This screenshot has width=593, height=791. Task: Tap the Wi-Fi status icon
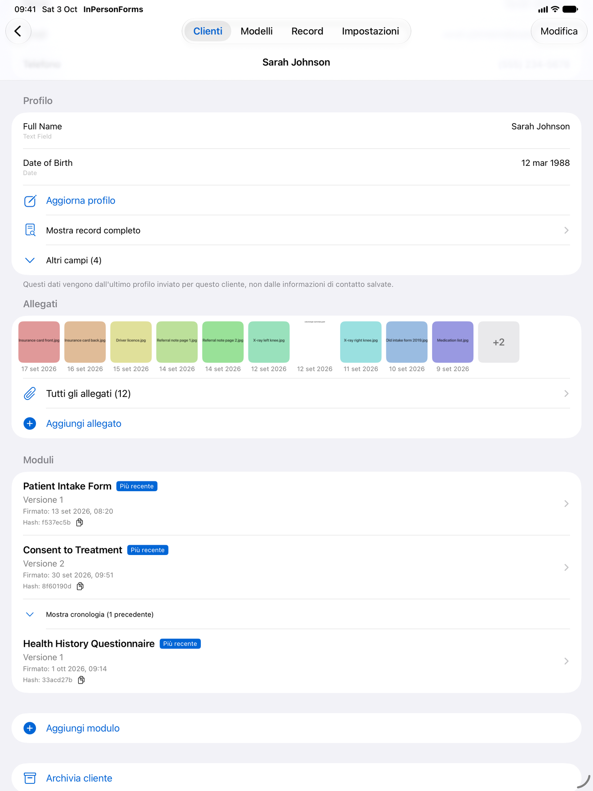pyautogui.click(x=555, y=9)
